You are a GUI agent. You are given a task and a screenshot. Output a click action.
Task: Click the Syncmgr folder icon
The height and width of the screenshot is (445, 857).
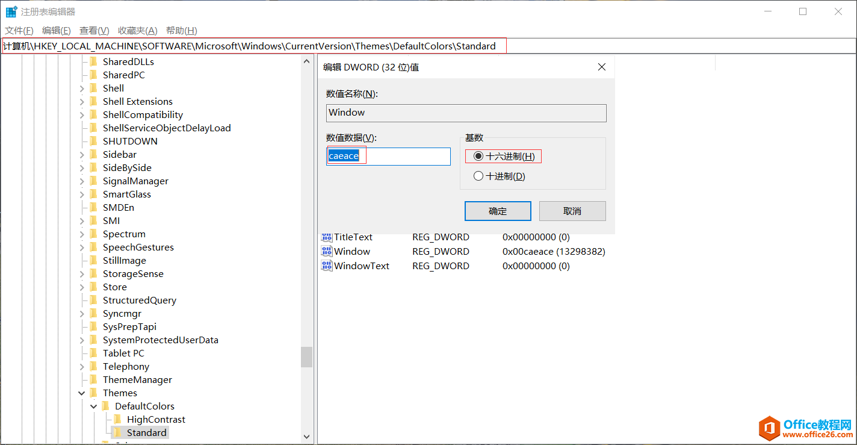(93, 313)
